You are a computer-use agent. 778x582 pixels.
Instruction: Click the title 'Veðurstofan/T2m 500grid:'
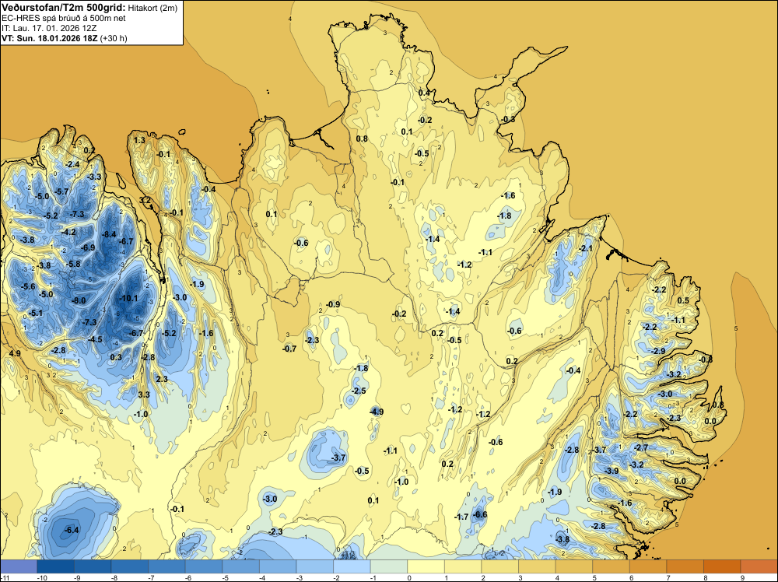pyautogui.click(x=64, y=8)
